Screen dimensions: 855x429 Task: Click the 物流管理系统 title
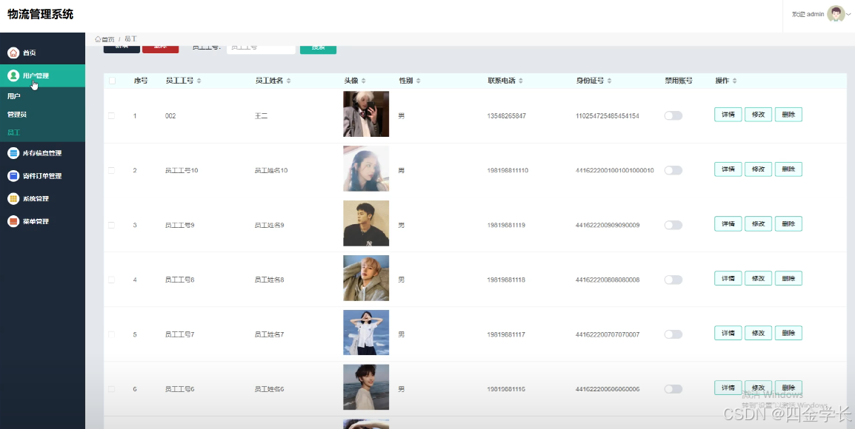(40, 15)
